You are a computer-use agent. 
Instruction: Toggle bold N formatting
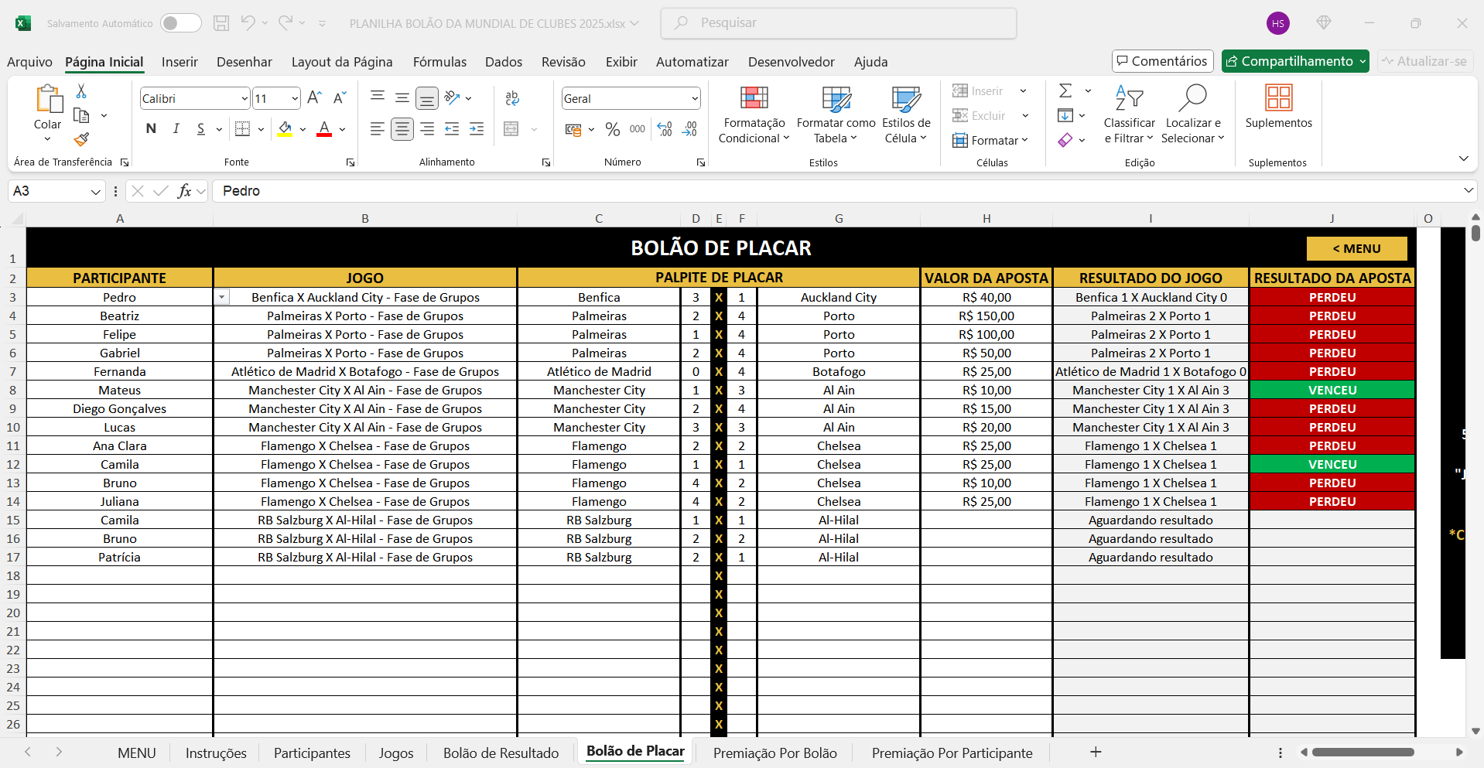[151, 129]
